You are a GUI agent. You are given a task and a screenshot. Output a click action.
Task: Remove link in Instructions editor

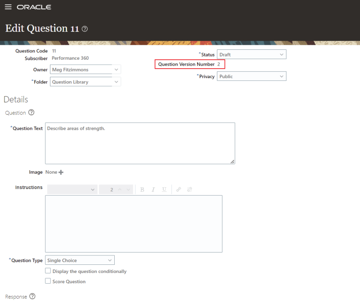[x=189, y=189]
